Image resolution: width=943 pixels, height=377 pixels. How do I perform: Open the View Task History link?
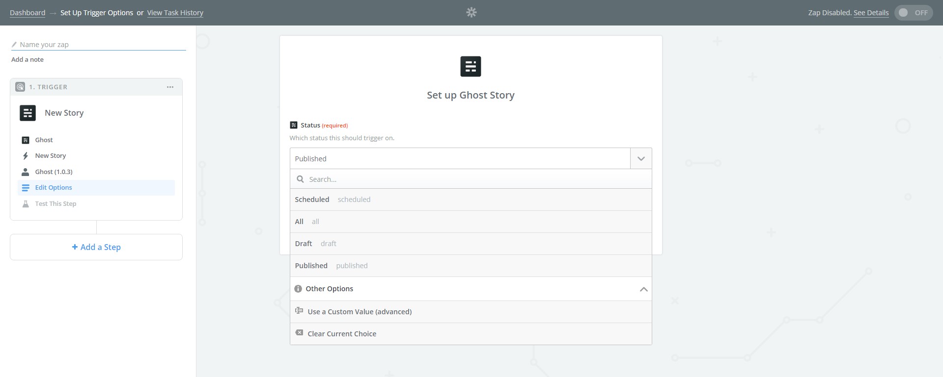pyautogui.click(x=175, y=13)
